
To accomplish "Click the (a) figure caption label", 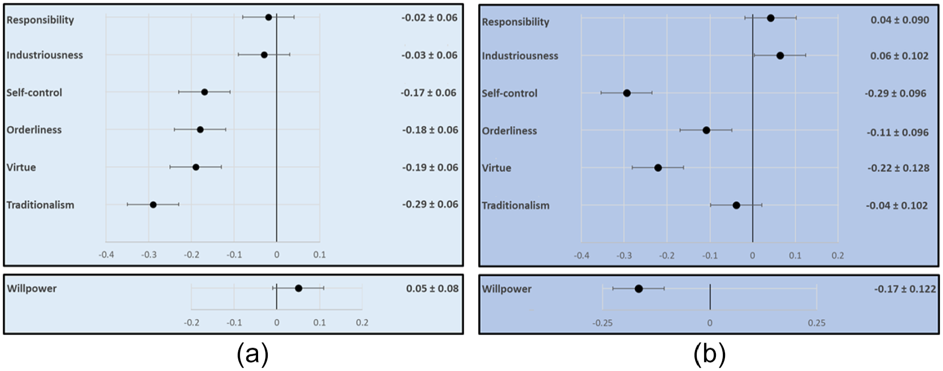I will tap(253, 354).
